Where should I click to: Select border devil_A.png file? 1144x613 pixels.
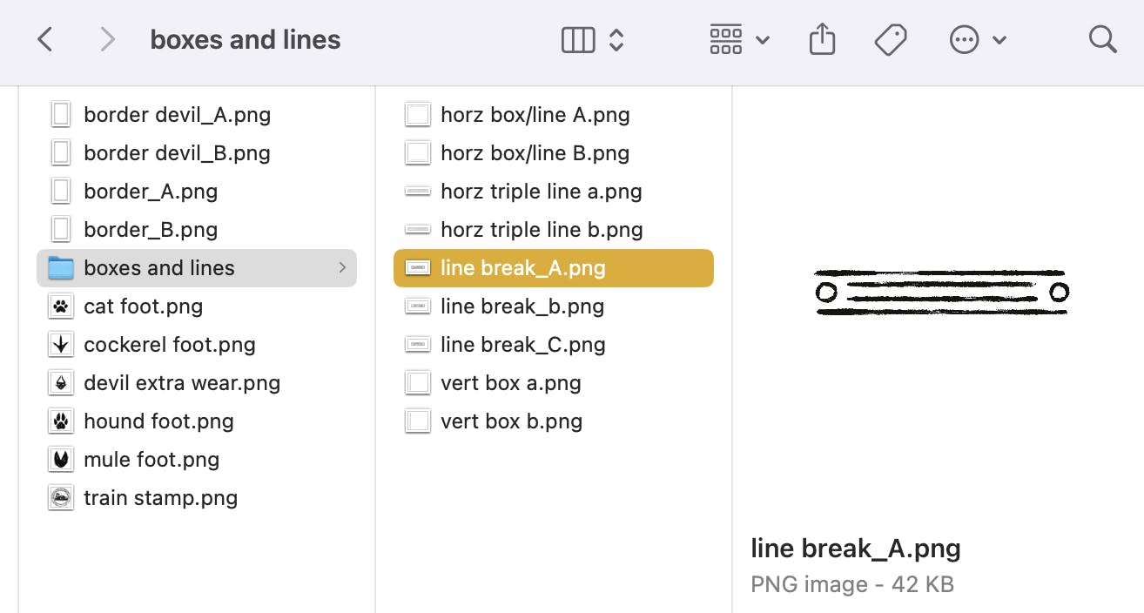177,115
